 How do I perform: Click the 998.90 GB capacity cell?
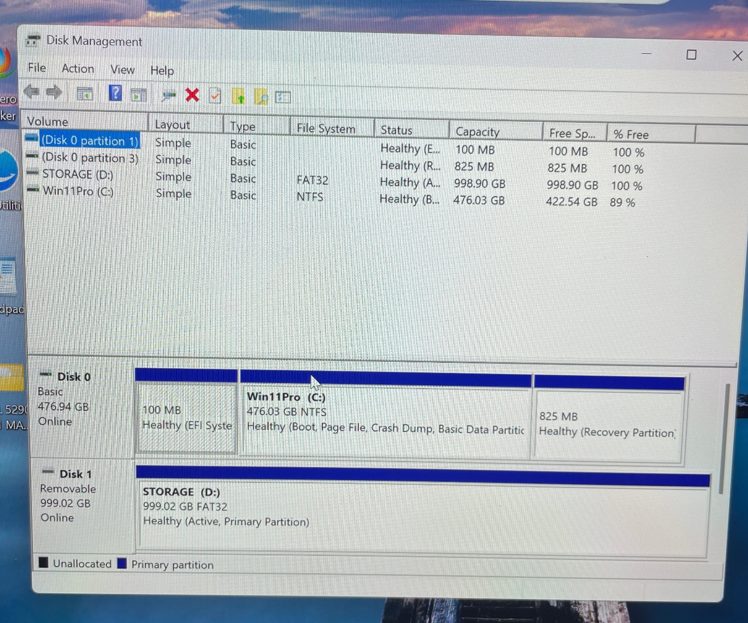(480, 184)
